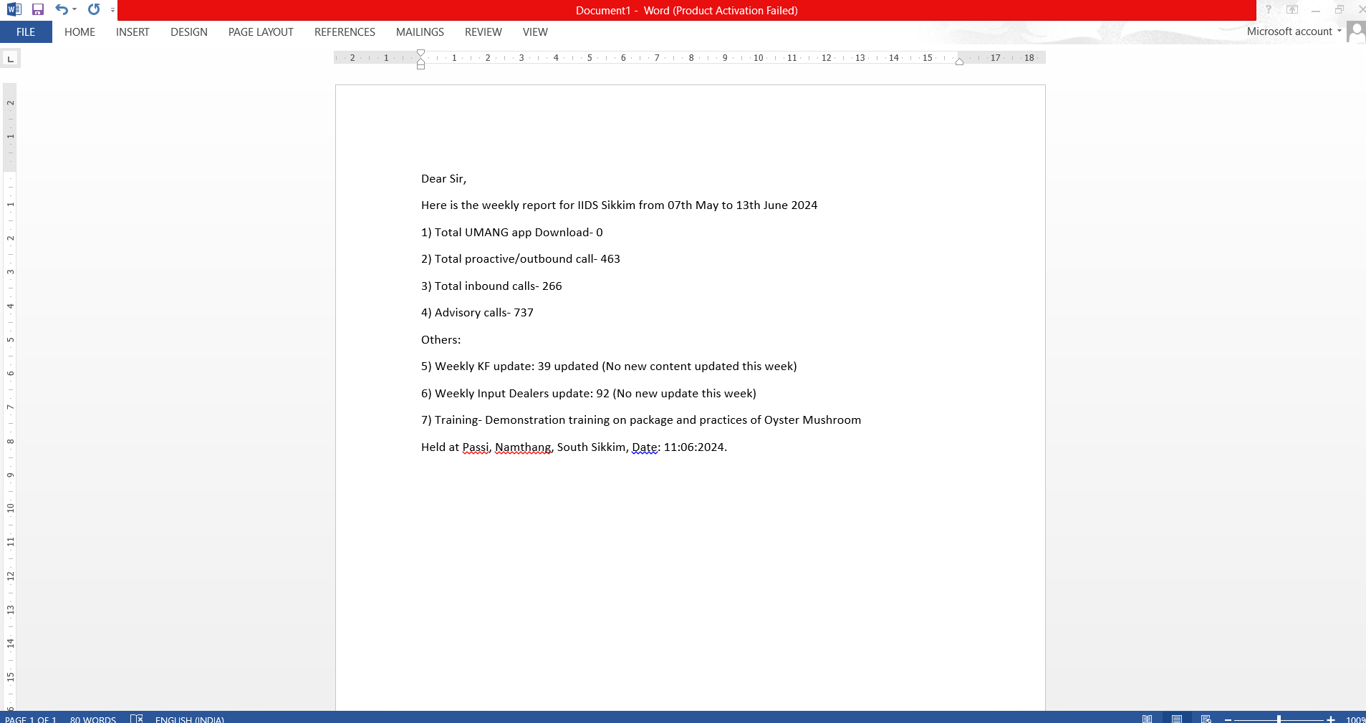Open the undo history dropdown arrow

coord(74,9)
